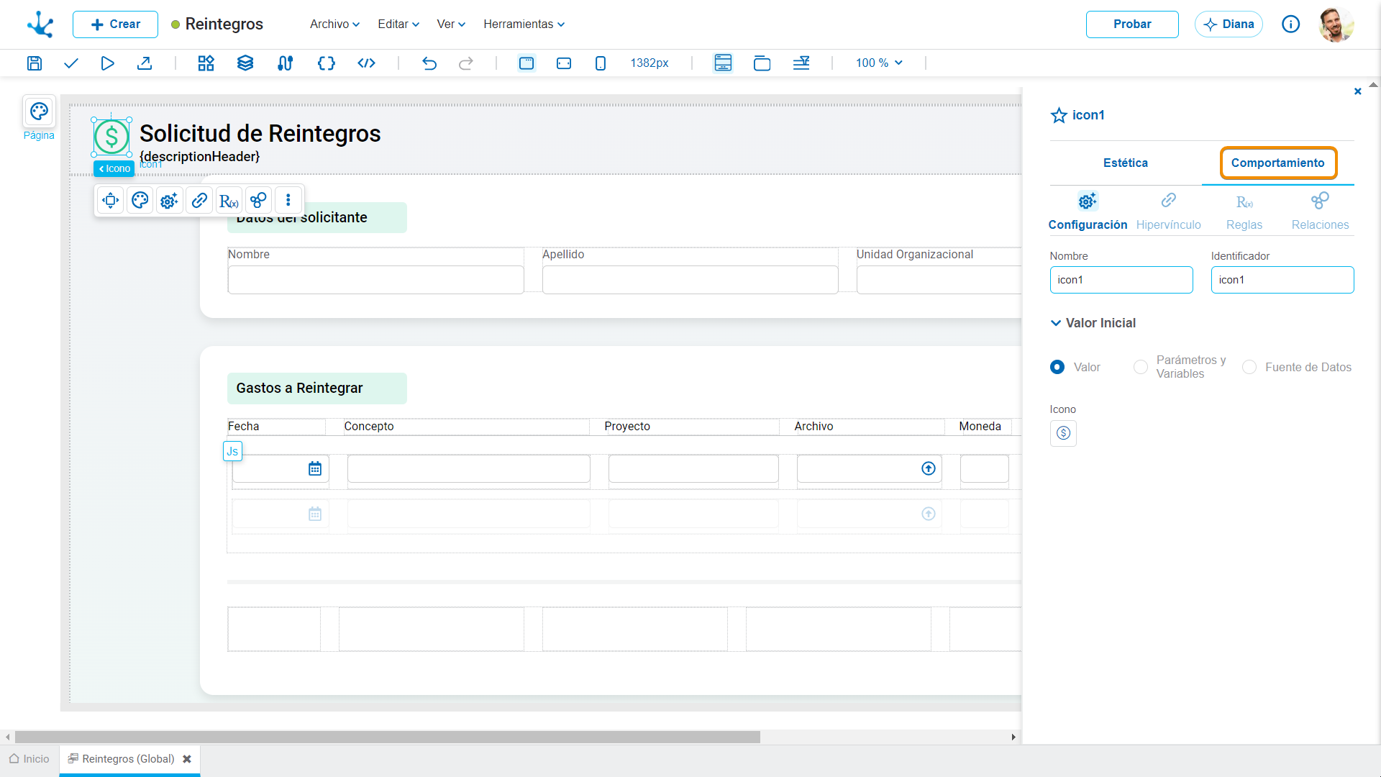Open the Página palette icon in sidebar

coord(39,112)
